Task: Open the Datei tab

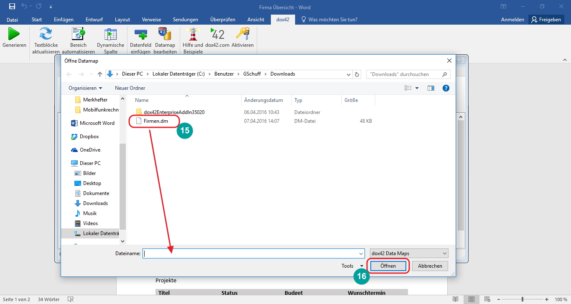Action: point(13,20)
